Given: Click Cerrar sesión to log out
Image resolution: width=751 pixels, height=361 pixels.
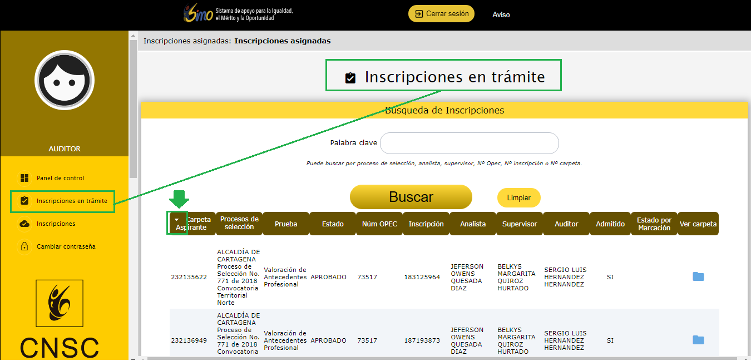Looking at the screenshot, I should [x=441, y=14].
